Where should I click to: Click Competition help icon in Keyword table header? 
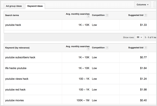click(x=107, y=48)
